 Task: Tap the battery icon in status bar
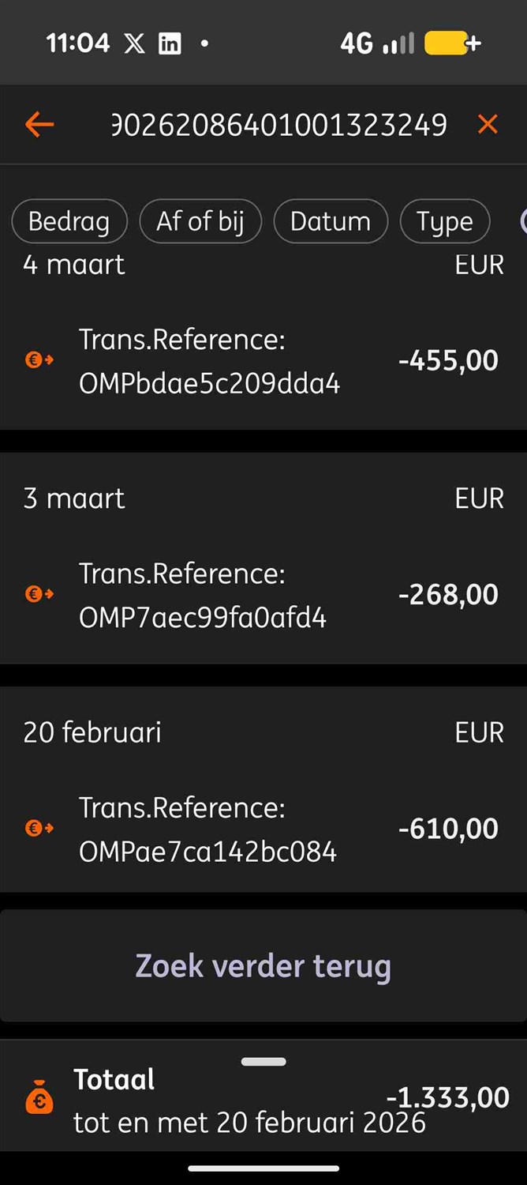(451, 43)
